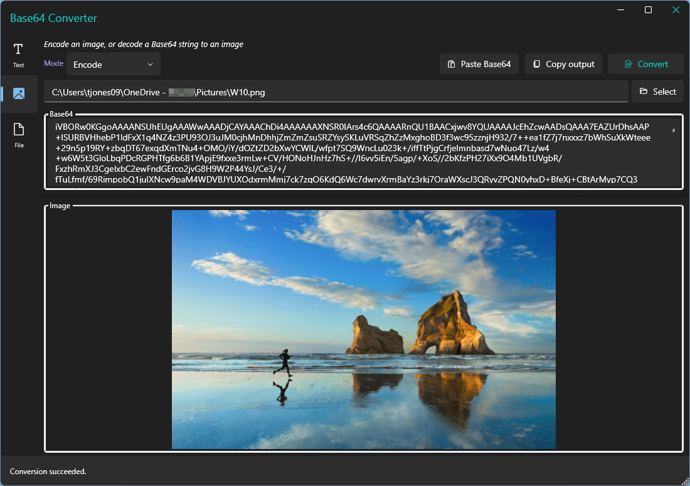The height and width of the screenshot is (486, 690).
Task: Click the Image group label
Action: tap(60, 206)
